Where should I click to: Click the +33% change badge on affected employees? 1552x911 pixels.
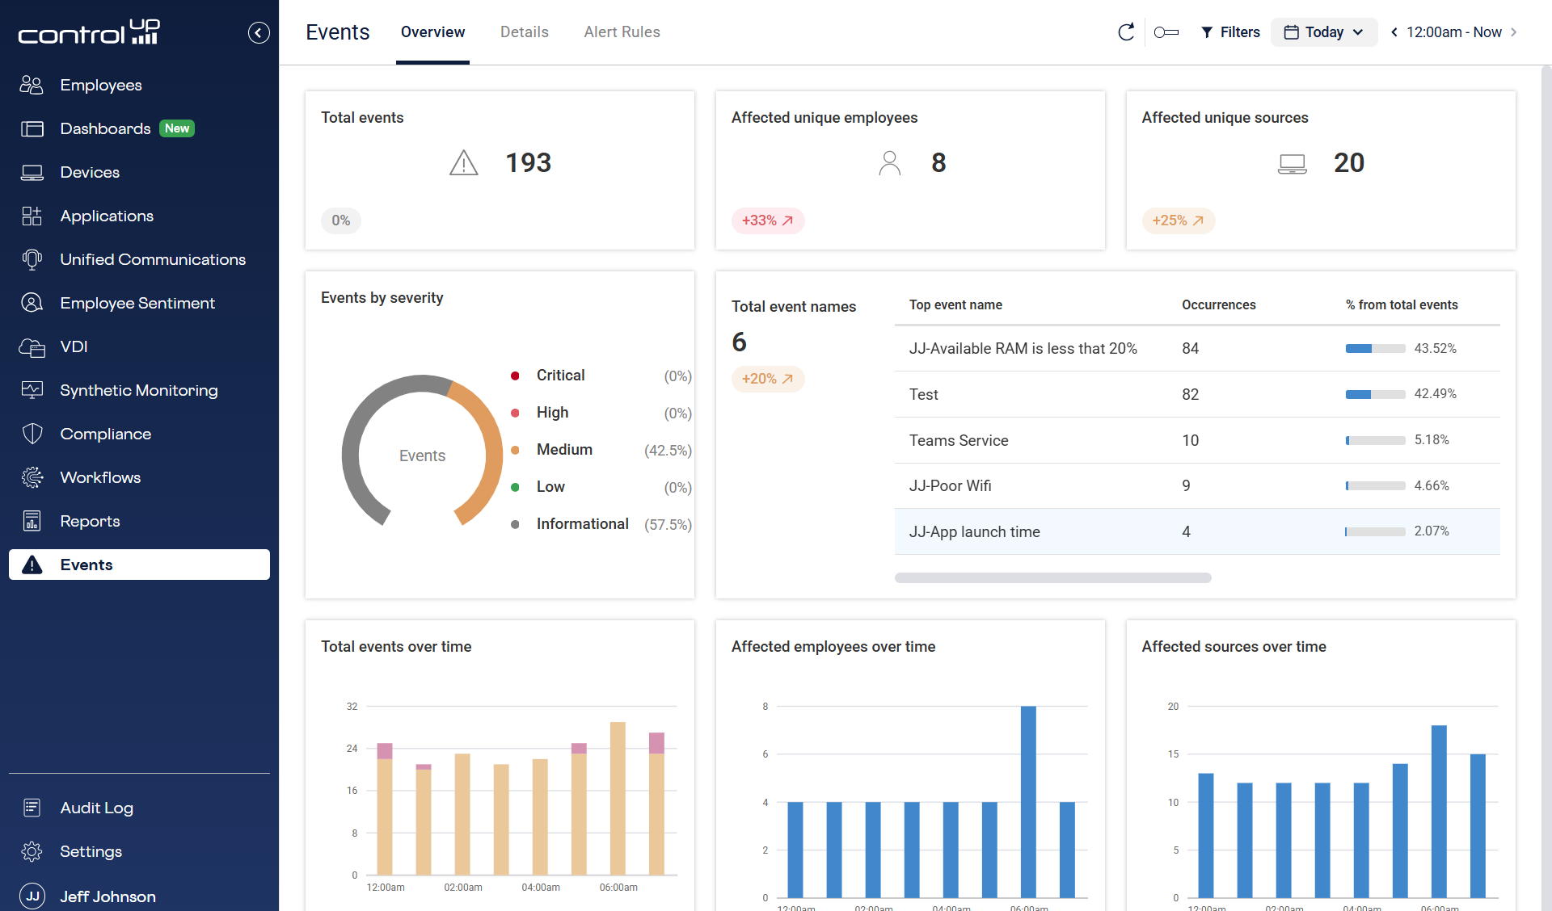pos(767,220)
